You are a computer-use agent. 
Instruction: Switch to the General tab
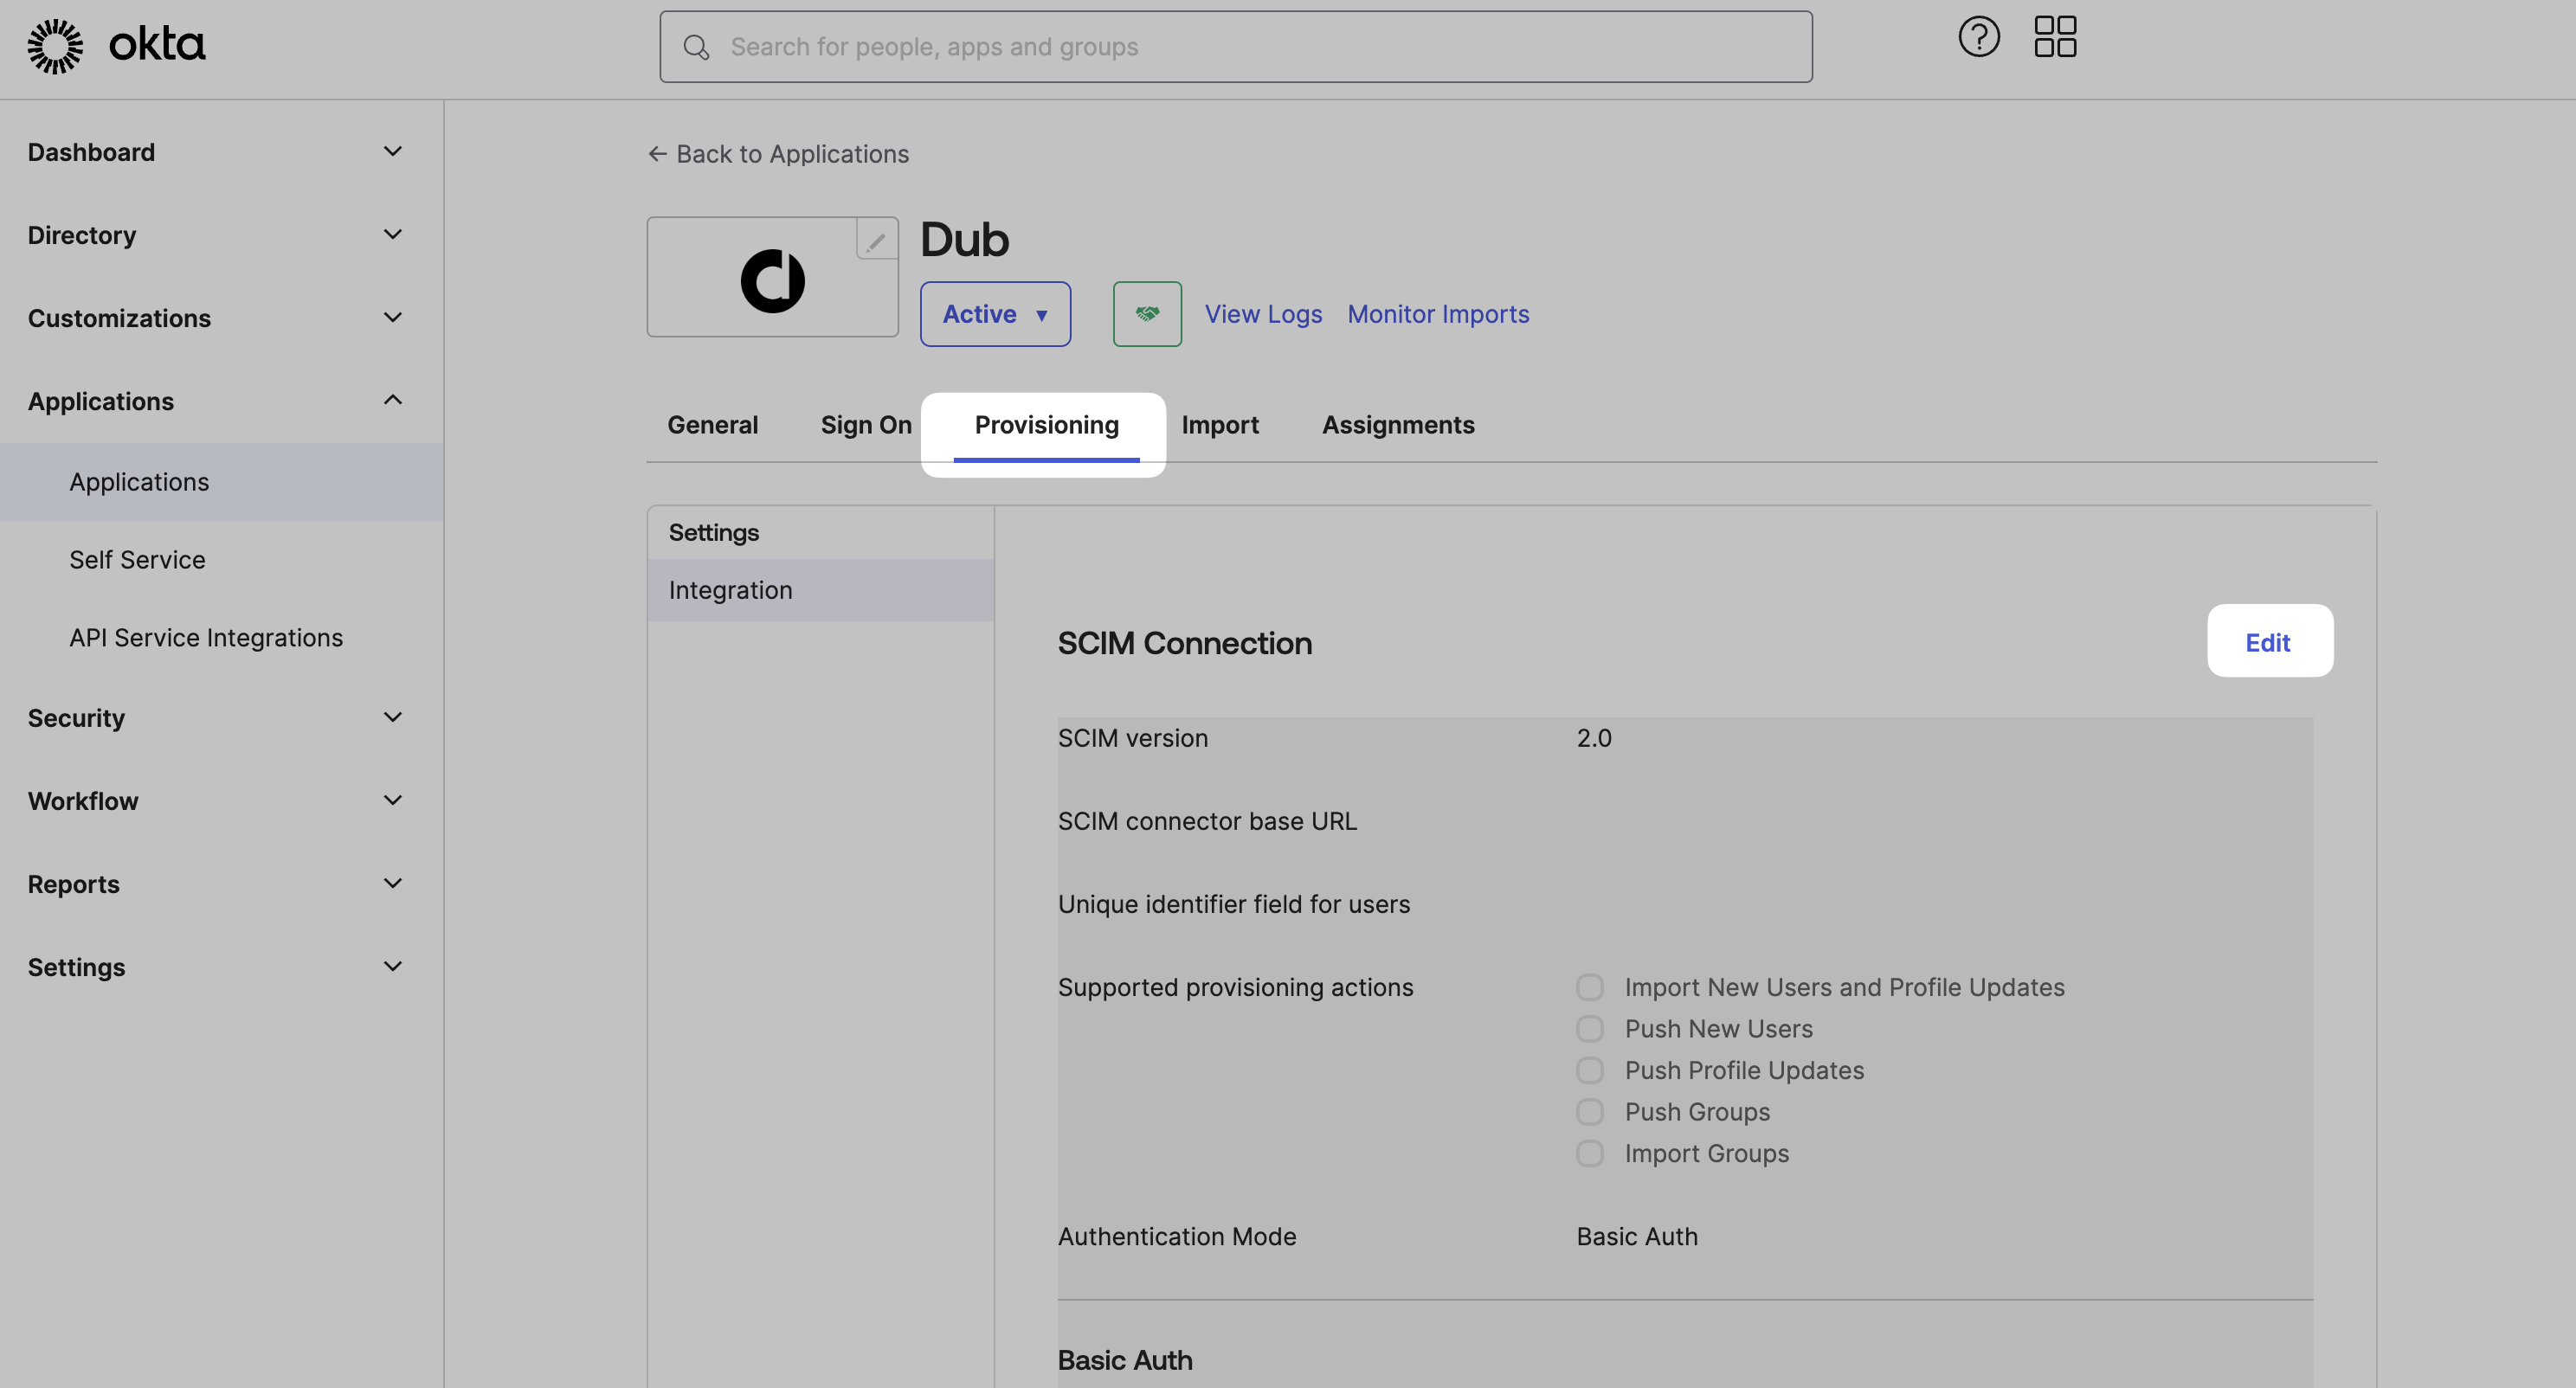coord(713,425)
